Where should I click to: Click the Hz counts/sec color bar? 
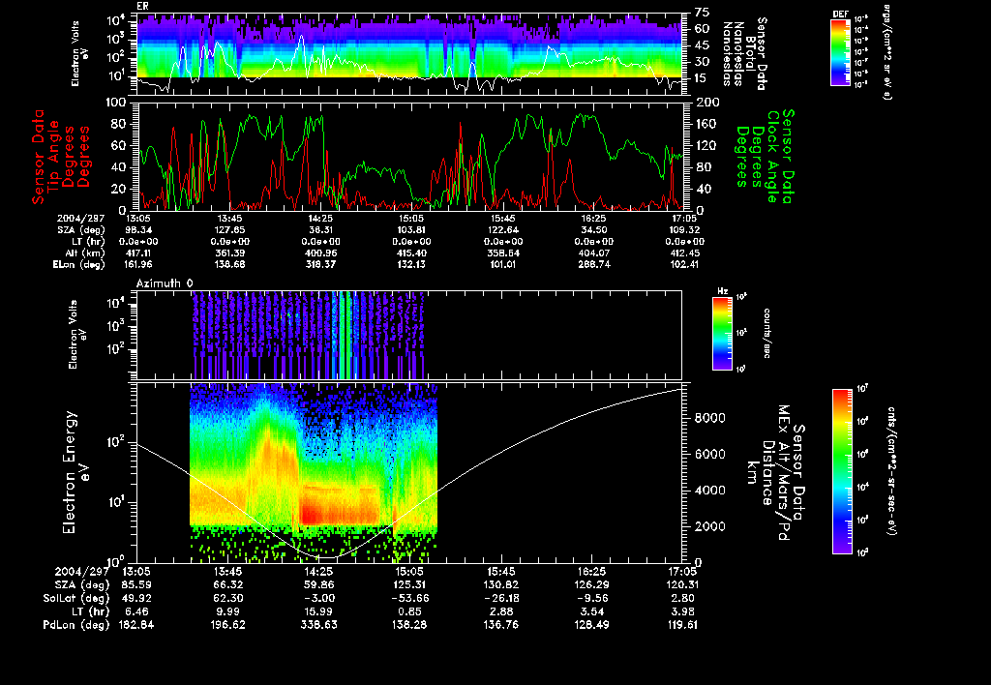pos(722,334)
